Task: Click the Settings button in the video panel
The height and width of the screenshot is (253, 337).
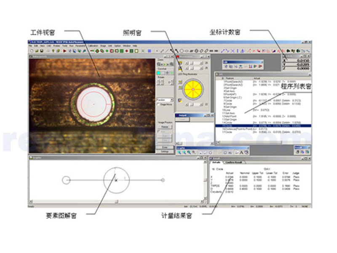Action: click(165, 152)
